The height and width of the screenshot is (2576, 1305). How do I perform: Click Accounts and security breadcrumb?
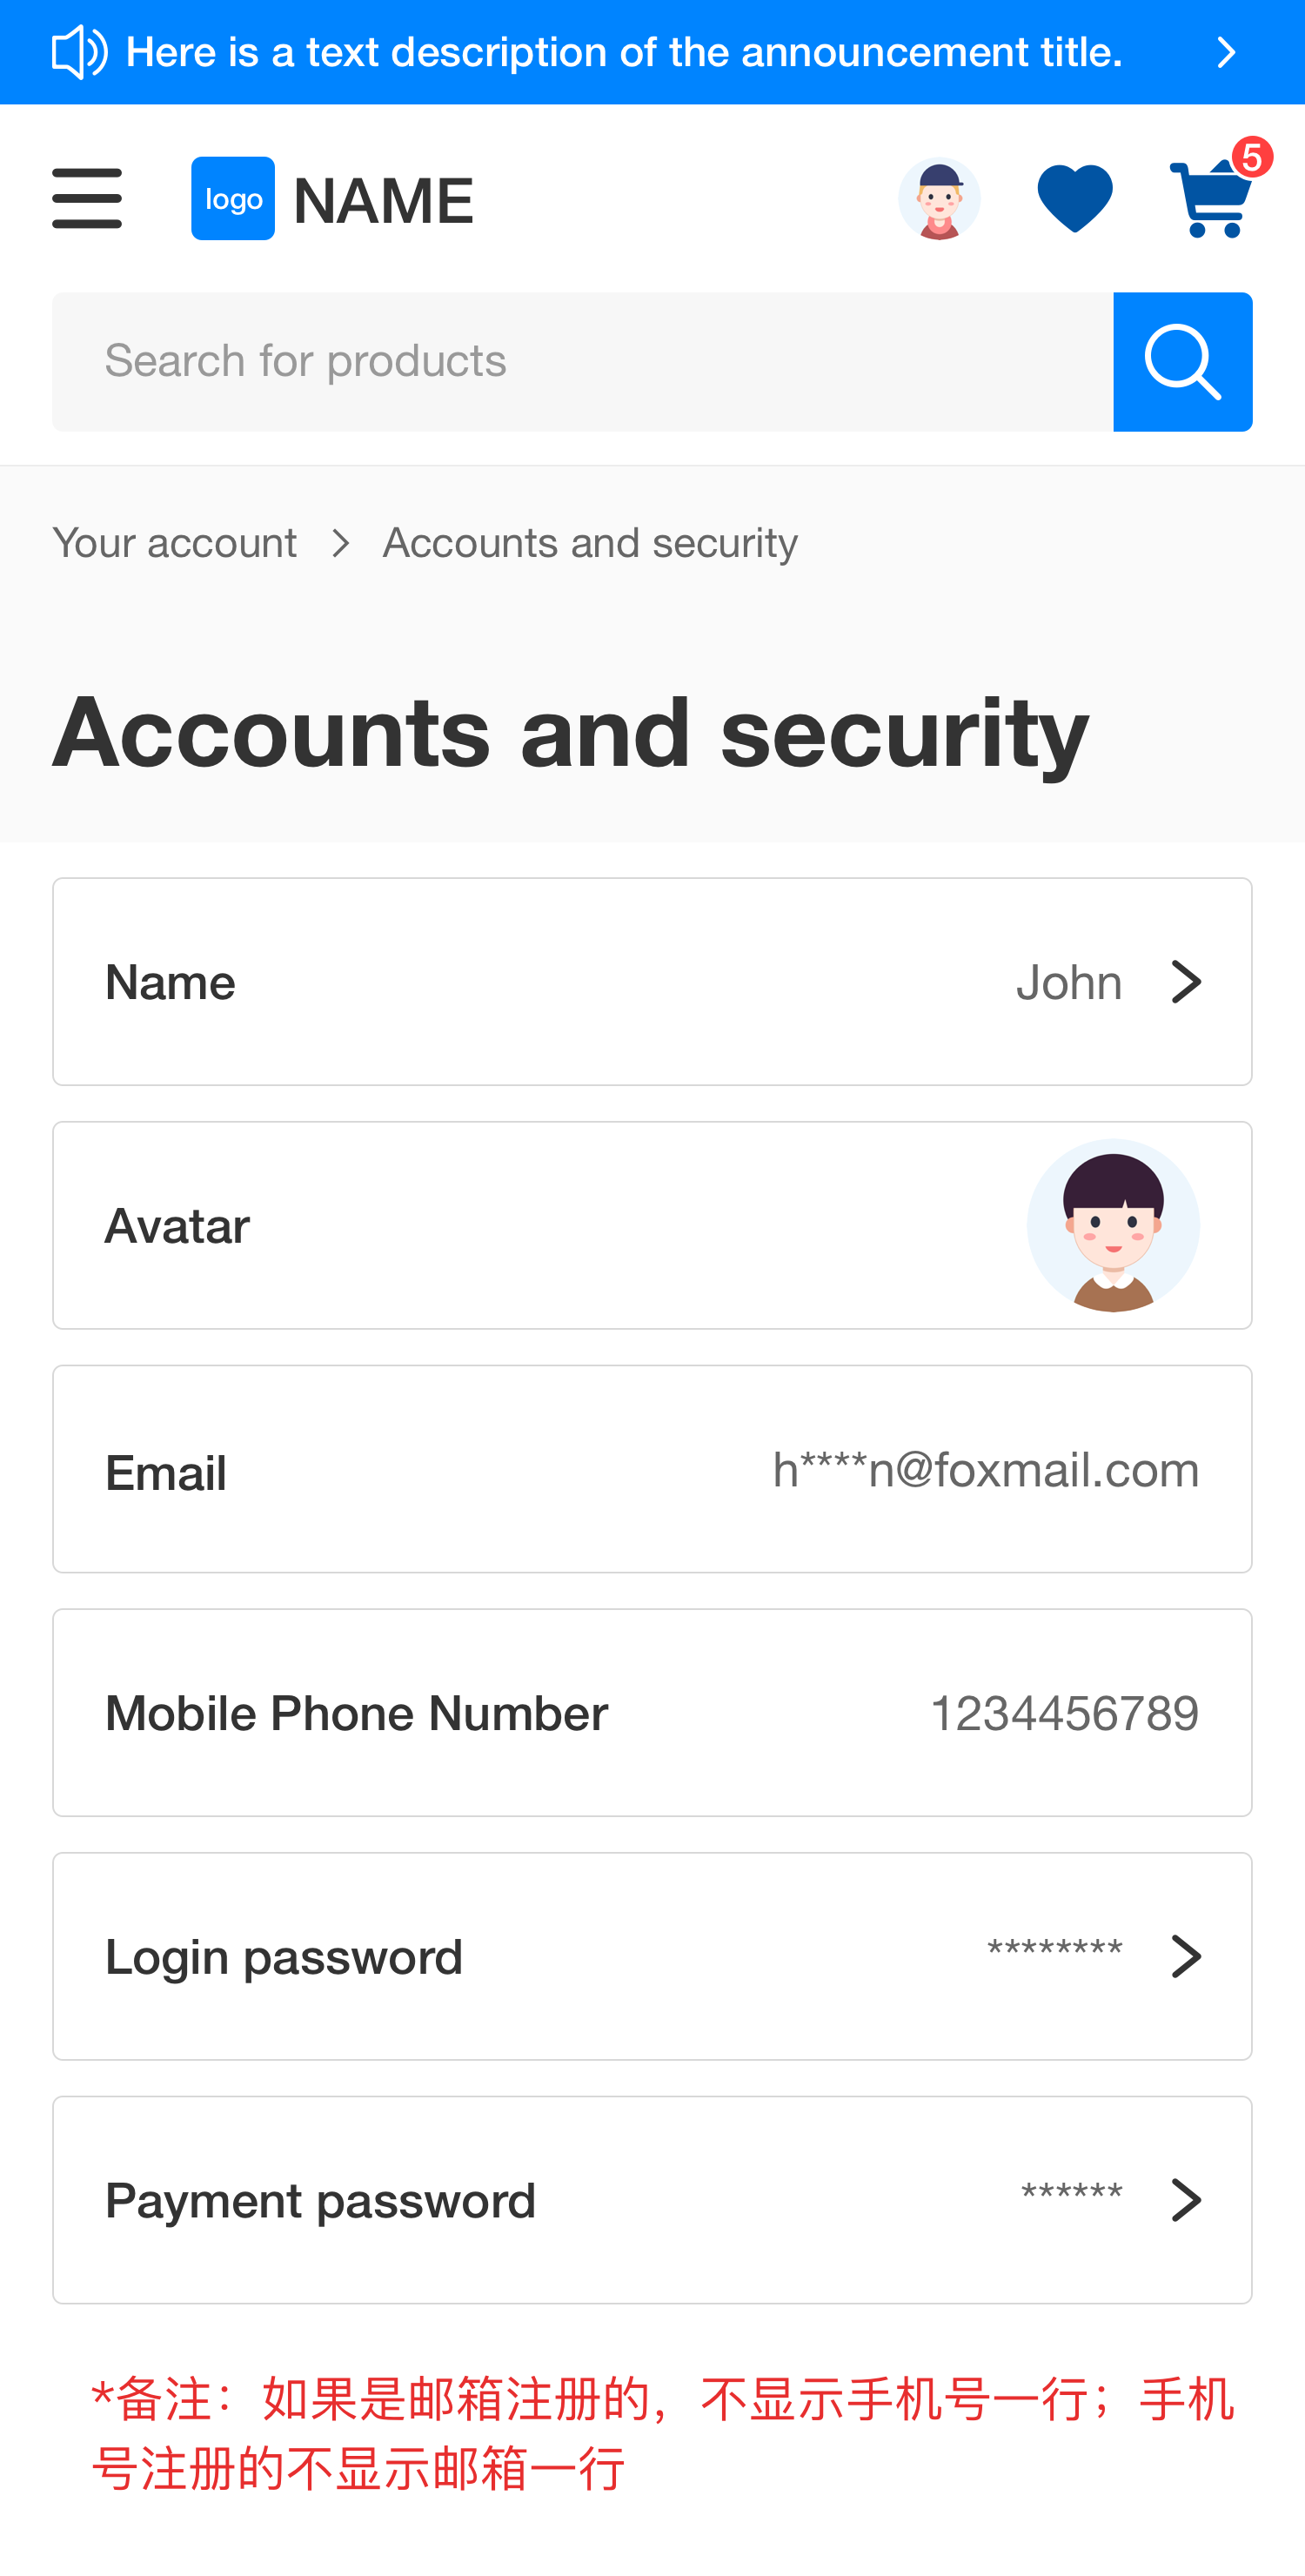pos(590,543)
